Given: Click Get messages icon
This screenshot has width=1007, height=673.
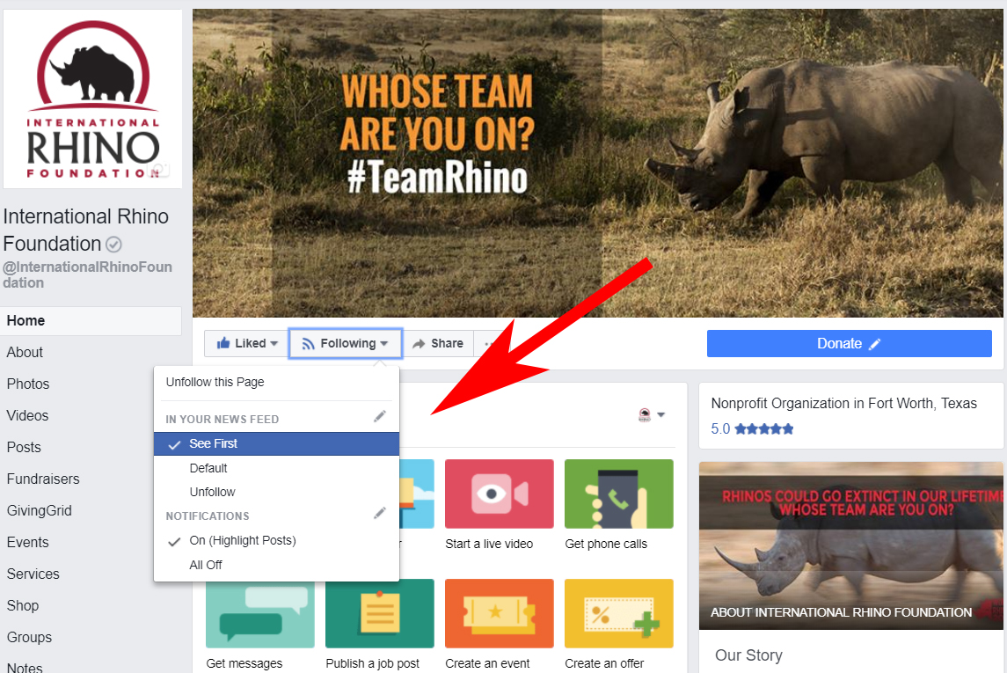Looking at the screenshot, I should click(x=260, y=613).
